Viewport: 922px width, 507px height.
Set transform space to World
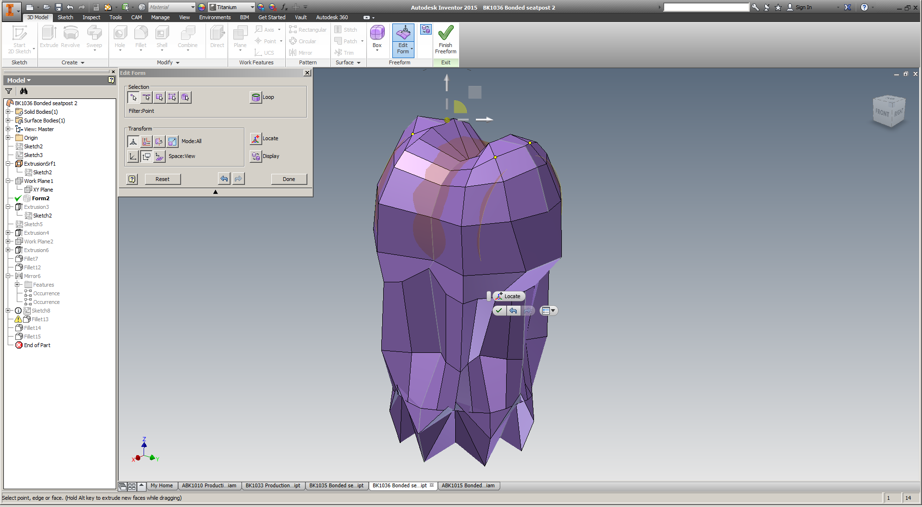(133, 157)
